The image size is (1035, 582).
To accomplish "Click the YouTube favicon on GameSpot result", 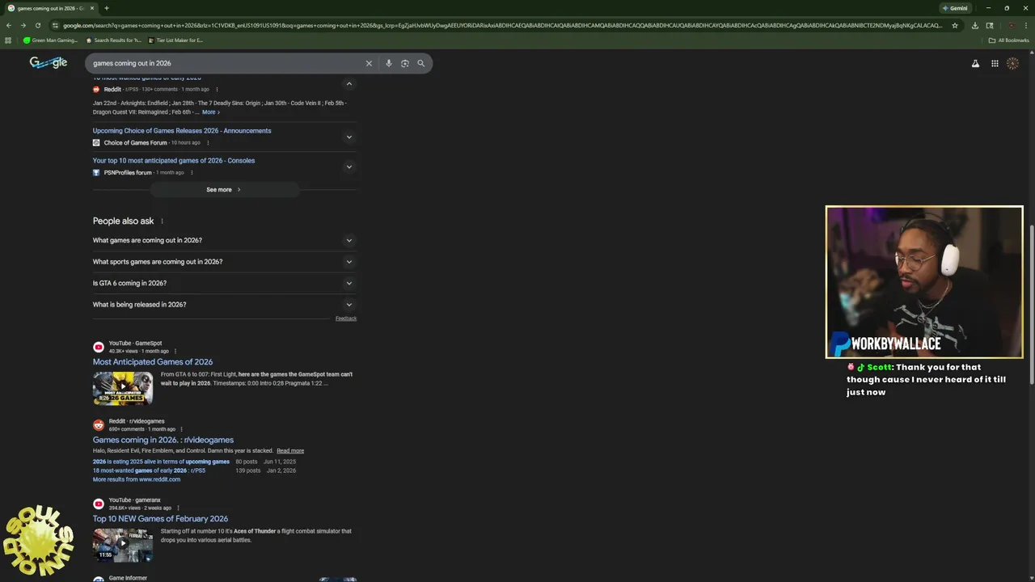I will click(99, 348).
